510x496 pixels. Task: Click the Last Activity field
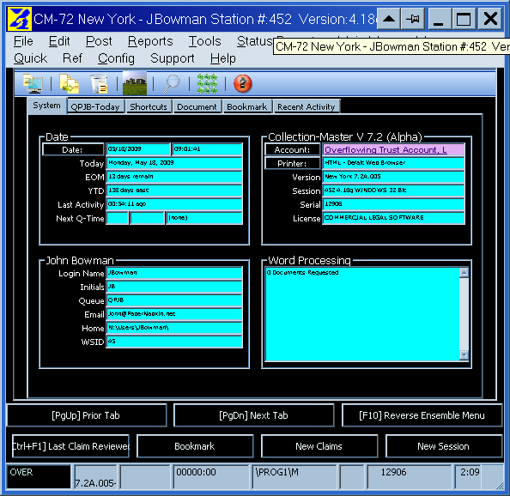pos(174,204)
